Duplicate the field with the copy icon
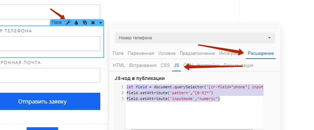 pyautogui.click(x=85, y=22)
